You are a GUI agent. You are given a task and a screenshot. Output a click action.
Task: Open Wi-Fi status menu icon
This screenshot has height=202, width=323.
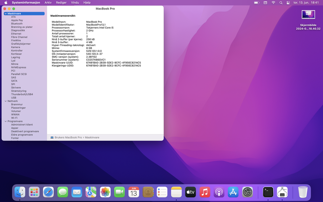coord(273,3)
